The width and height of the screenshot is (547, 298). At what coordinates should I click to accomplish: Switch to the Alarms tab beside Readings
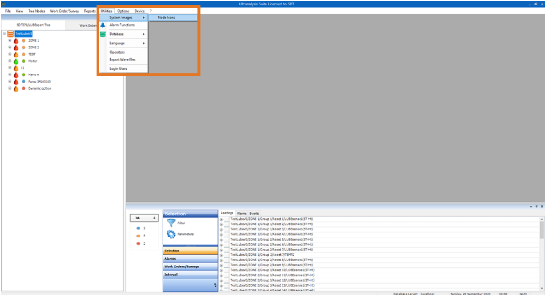pos(242,213)
